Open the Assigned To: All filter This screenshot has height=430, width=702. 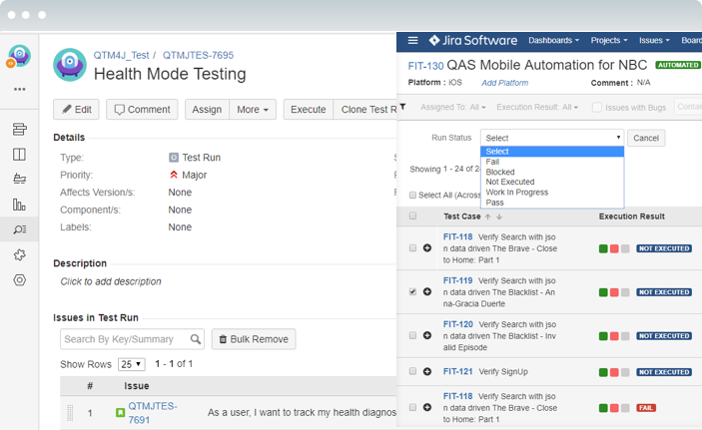point(452,107)
